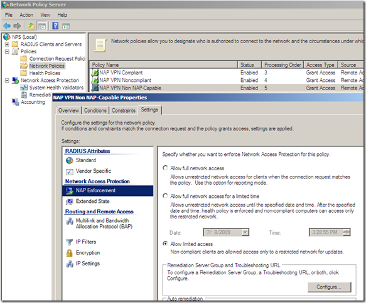
Task: Switch to the Constraints tab
Action: tap(124, 110)
